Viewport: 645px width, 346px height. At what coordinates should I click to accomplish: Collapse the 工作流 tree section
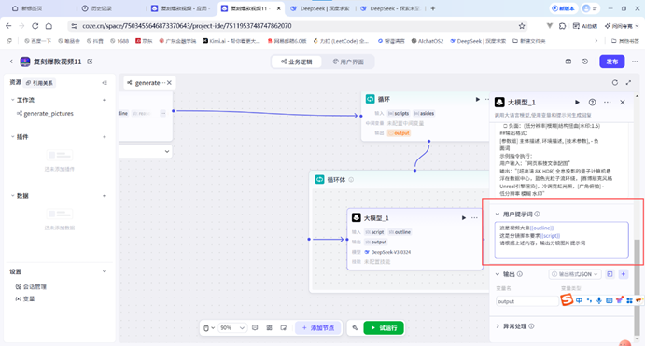coord(12,100)
